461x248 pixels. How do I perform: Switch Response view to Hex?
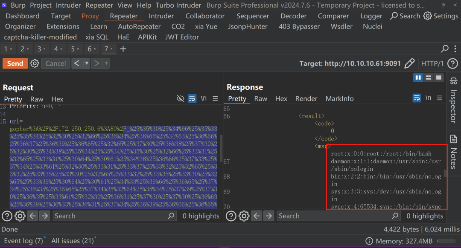coord(281,98)
